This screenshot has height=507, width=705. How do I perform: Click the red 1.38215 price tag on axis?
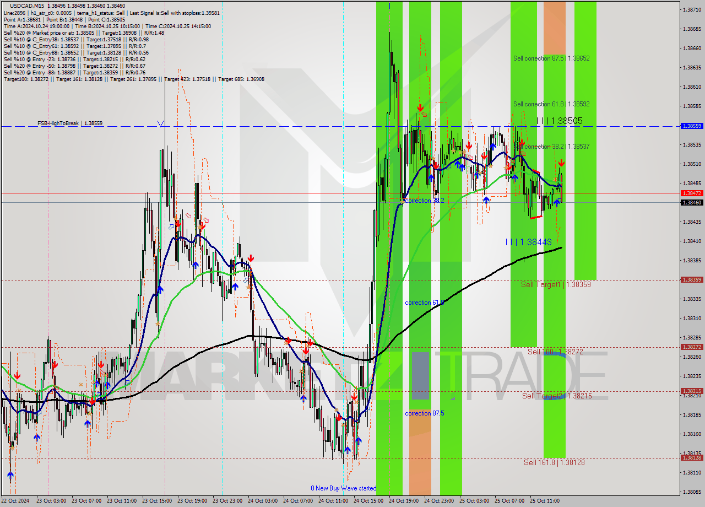point(692,391)
